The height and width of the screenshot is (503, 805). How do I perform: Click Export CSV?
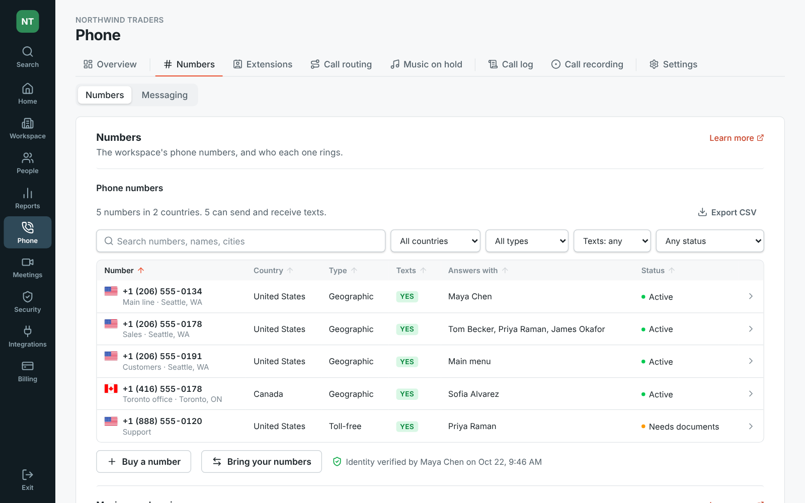point(727,212)
